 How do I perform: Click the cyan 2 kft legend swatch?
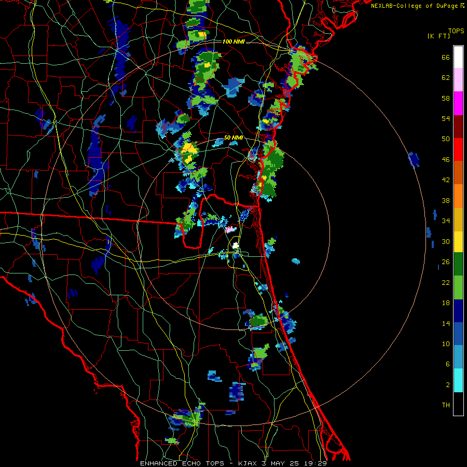458,380
